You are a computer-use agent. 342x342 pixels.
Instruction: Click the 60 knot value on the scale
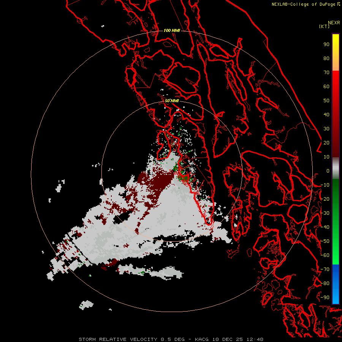tap(326, 87)
